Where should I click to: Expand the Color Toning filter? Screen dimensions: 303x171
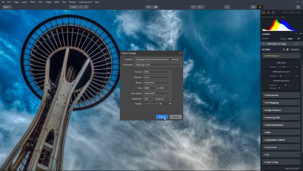tap(281, 162)
